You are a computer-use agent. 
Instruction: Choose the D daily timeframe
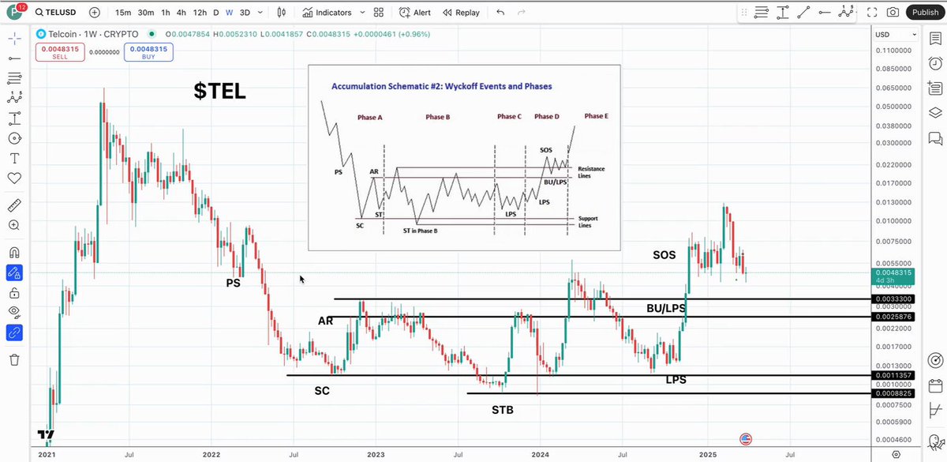coord(216,13)
